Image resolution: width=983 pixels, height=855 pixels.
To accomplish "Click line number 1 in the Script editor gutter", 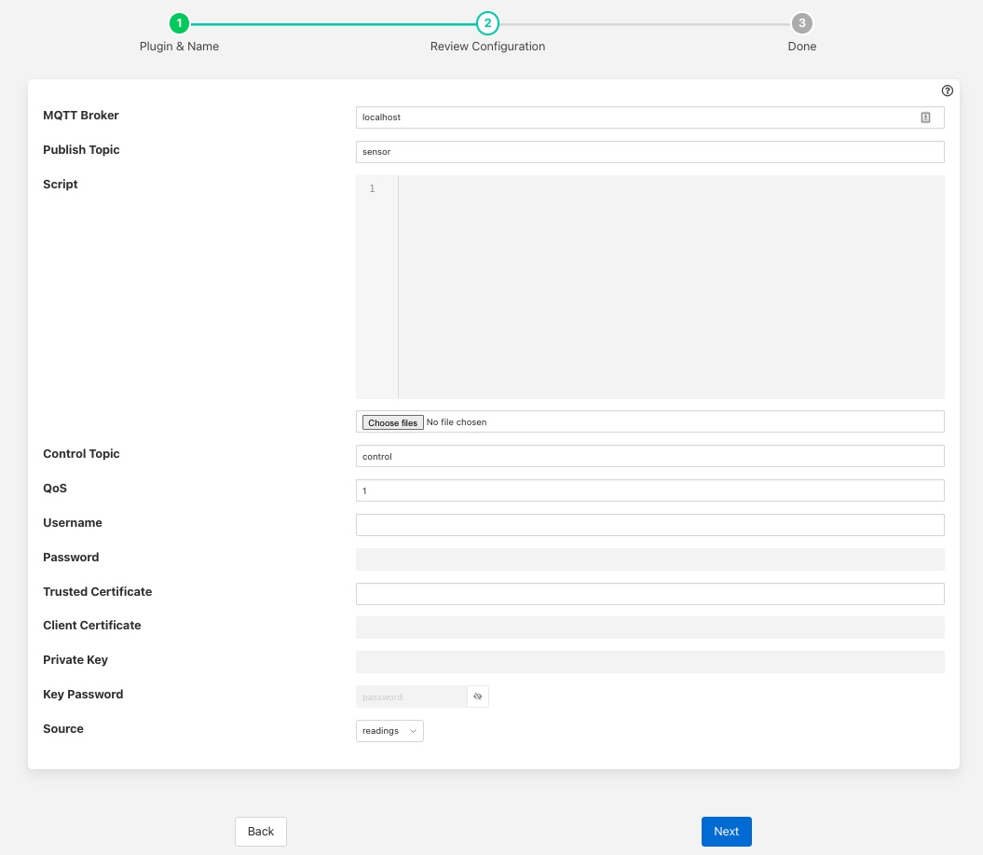I will 372,188.
